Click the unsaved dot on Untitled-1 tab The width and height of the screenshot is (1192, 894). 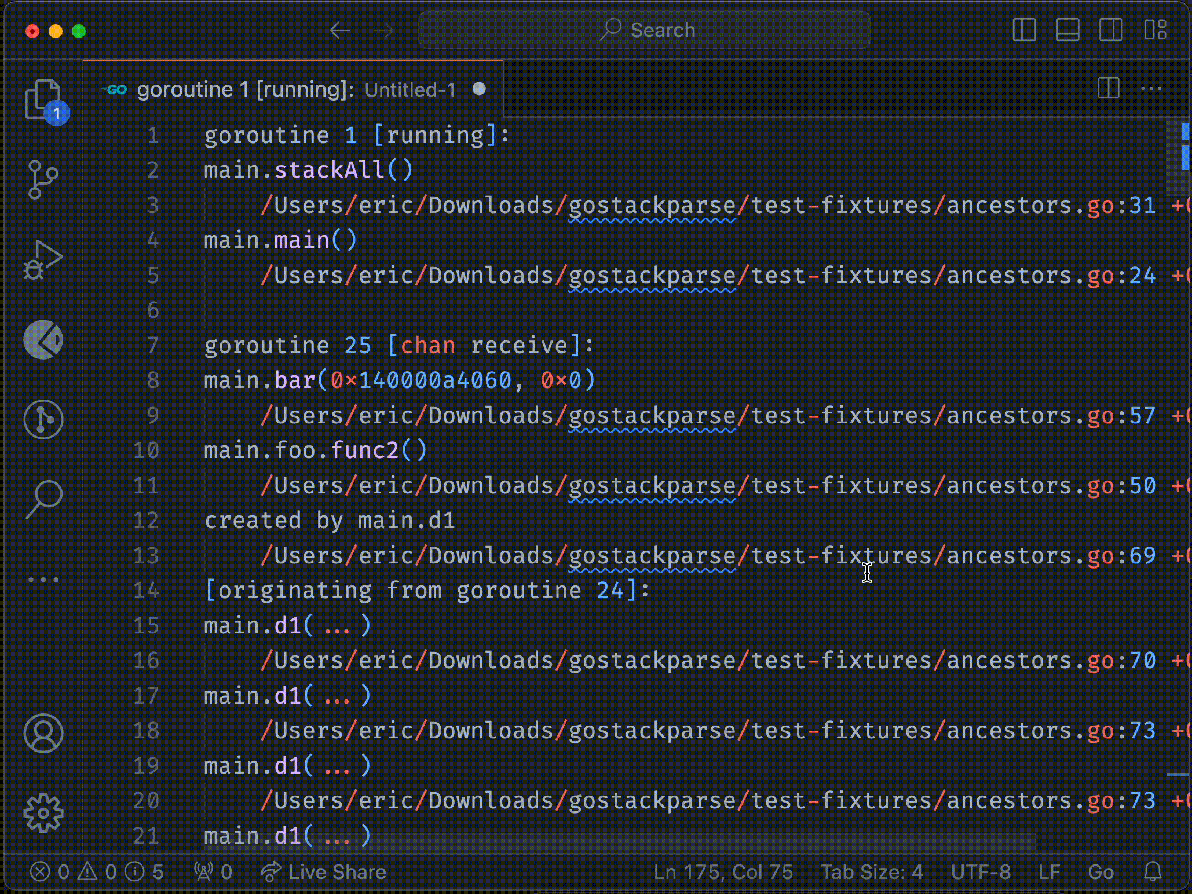tap(481, 88)
